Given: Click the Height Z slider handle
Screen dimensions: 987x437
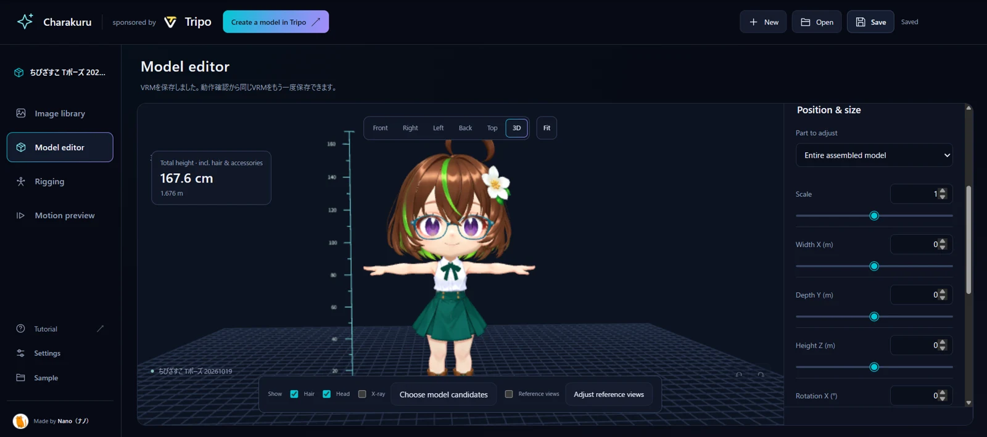Looking at the screenshot, I should [874, 367].
